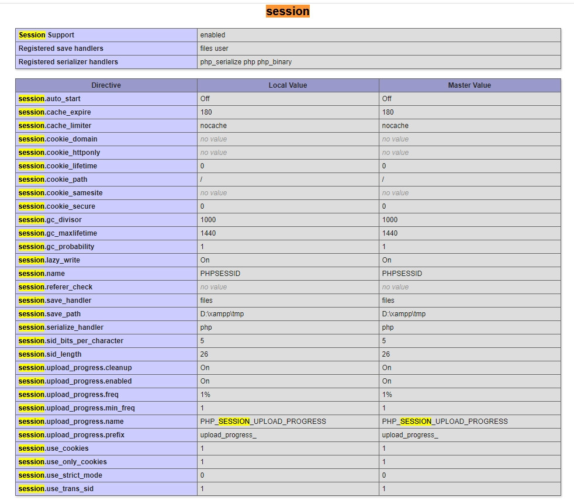The width and height of the screenshot is (574, 504).
Task: Select the session.serialize_handler directive
Action: click(61, 327)
